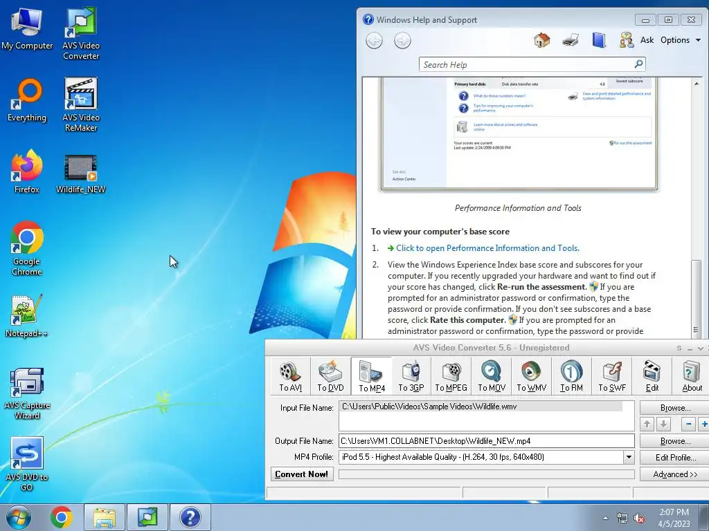709x531 pixels.
Task: Select the To SWF conversion icon
Action: [x=612, y=376]
